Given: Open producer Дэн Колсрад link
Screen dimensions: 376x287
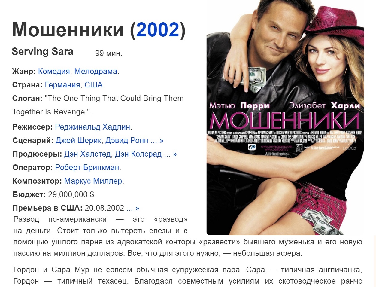Looking at the screenshot, I should (x=138, y=154).
